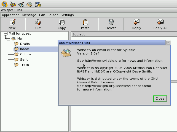Select the Drafts folder
The height and width of the screenshot is (132, 177).
point(25,44)
